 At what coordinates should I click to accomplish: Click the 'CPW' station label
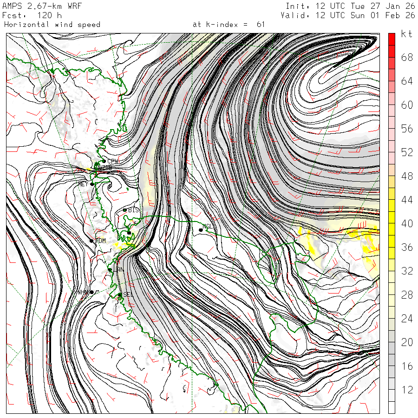pos(113,161)
